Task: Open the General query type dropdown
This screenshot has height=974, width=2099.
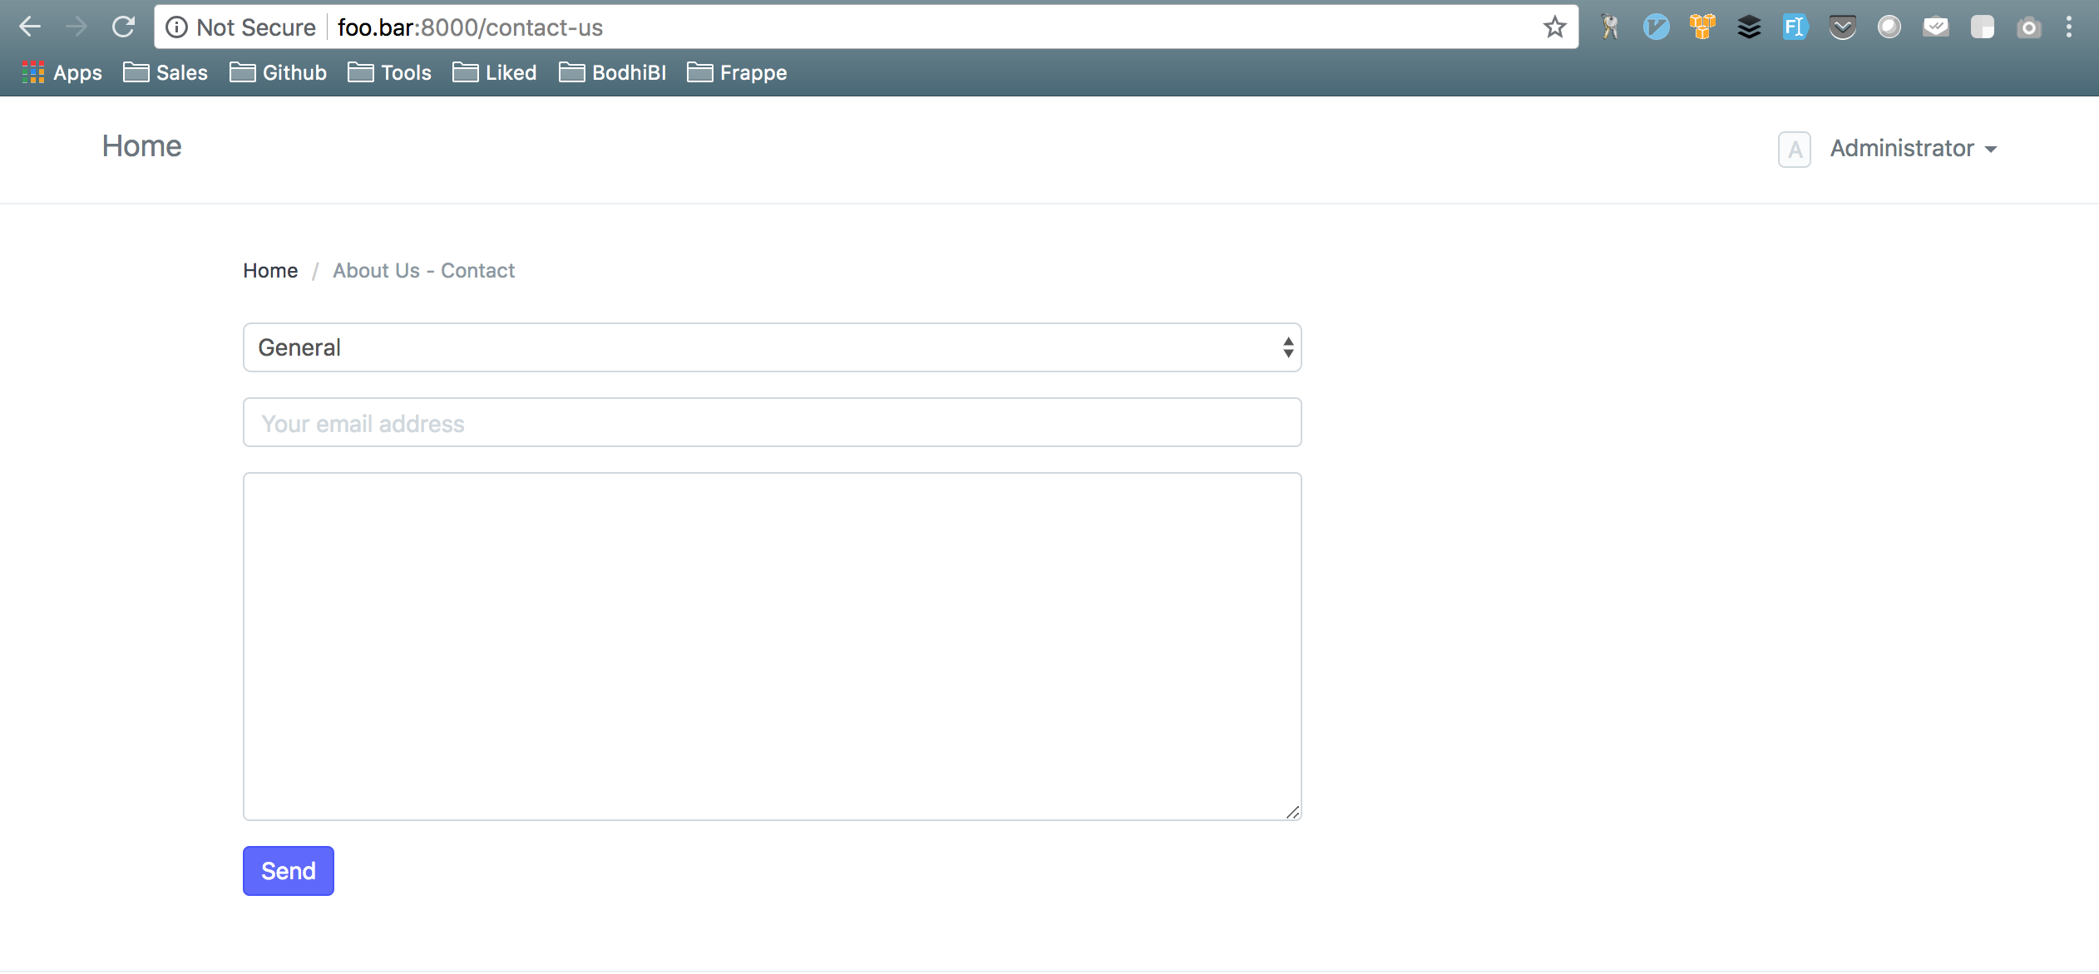Action: (x=772, y=347)
